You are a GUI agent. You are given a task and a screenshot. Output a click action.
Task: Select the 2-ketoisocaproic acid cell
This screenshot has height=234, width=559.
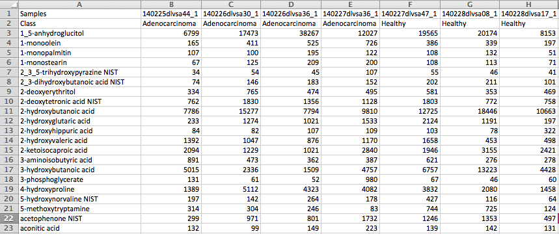(79, 150)
